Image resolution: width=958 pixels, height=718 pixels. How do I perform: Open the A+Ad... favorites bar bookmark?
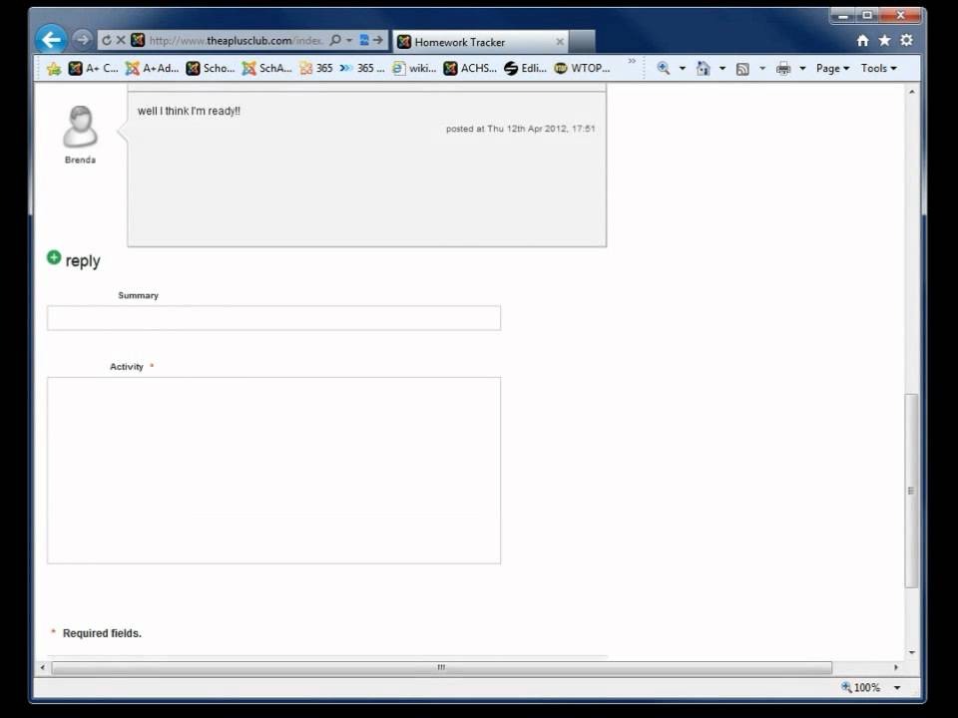pyautogui.click(x=152, y=69)
